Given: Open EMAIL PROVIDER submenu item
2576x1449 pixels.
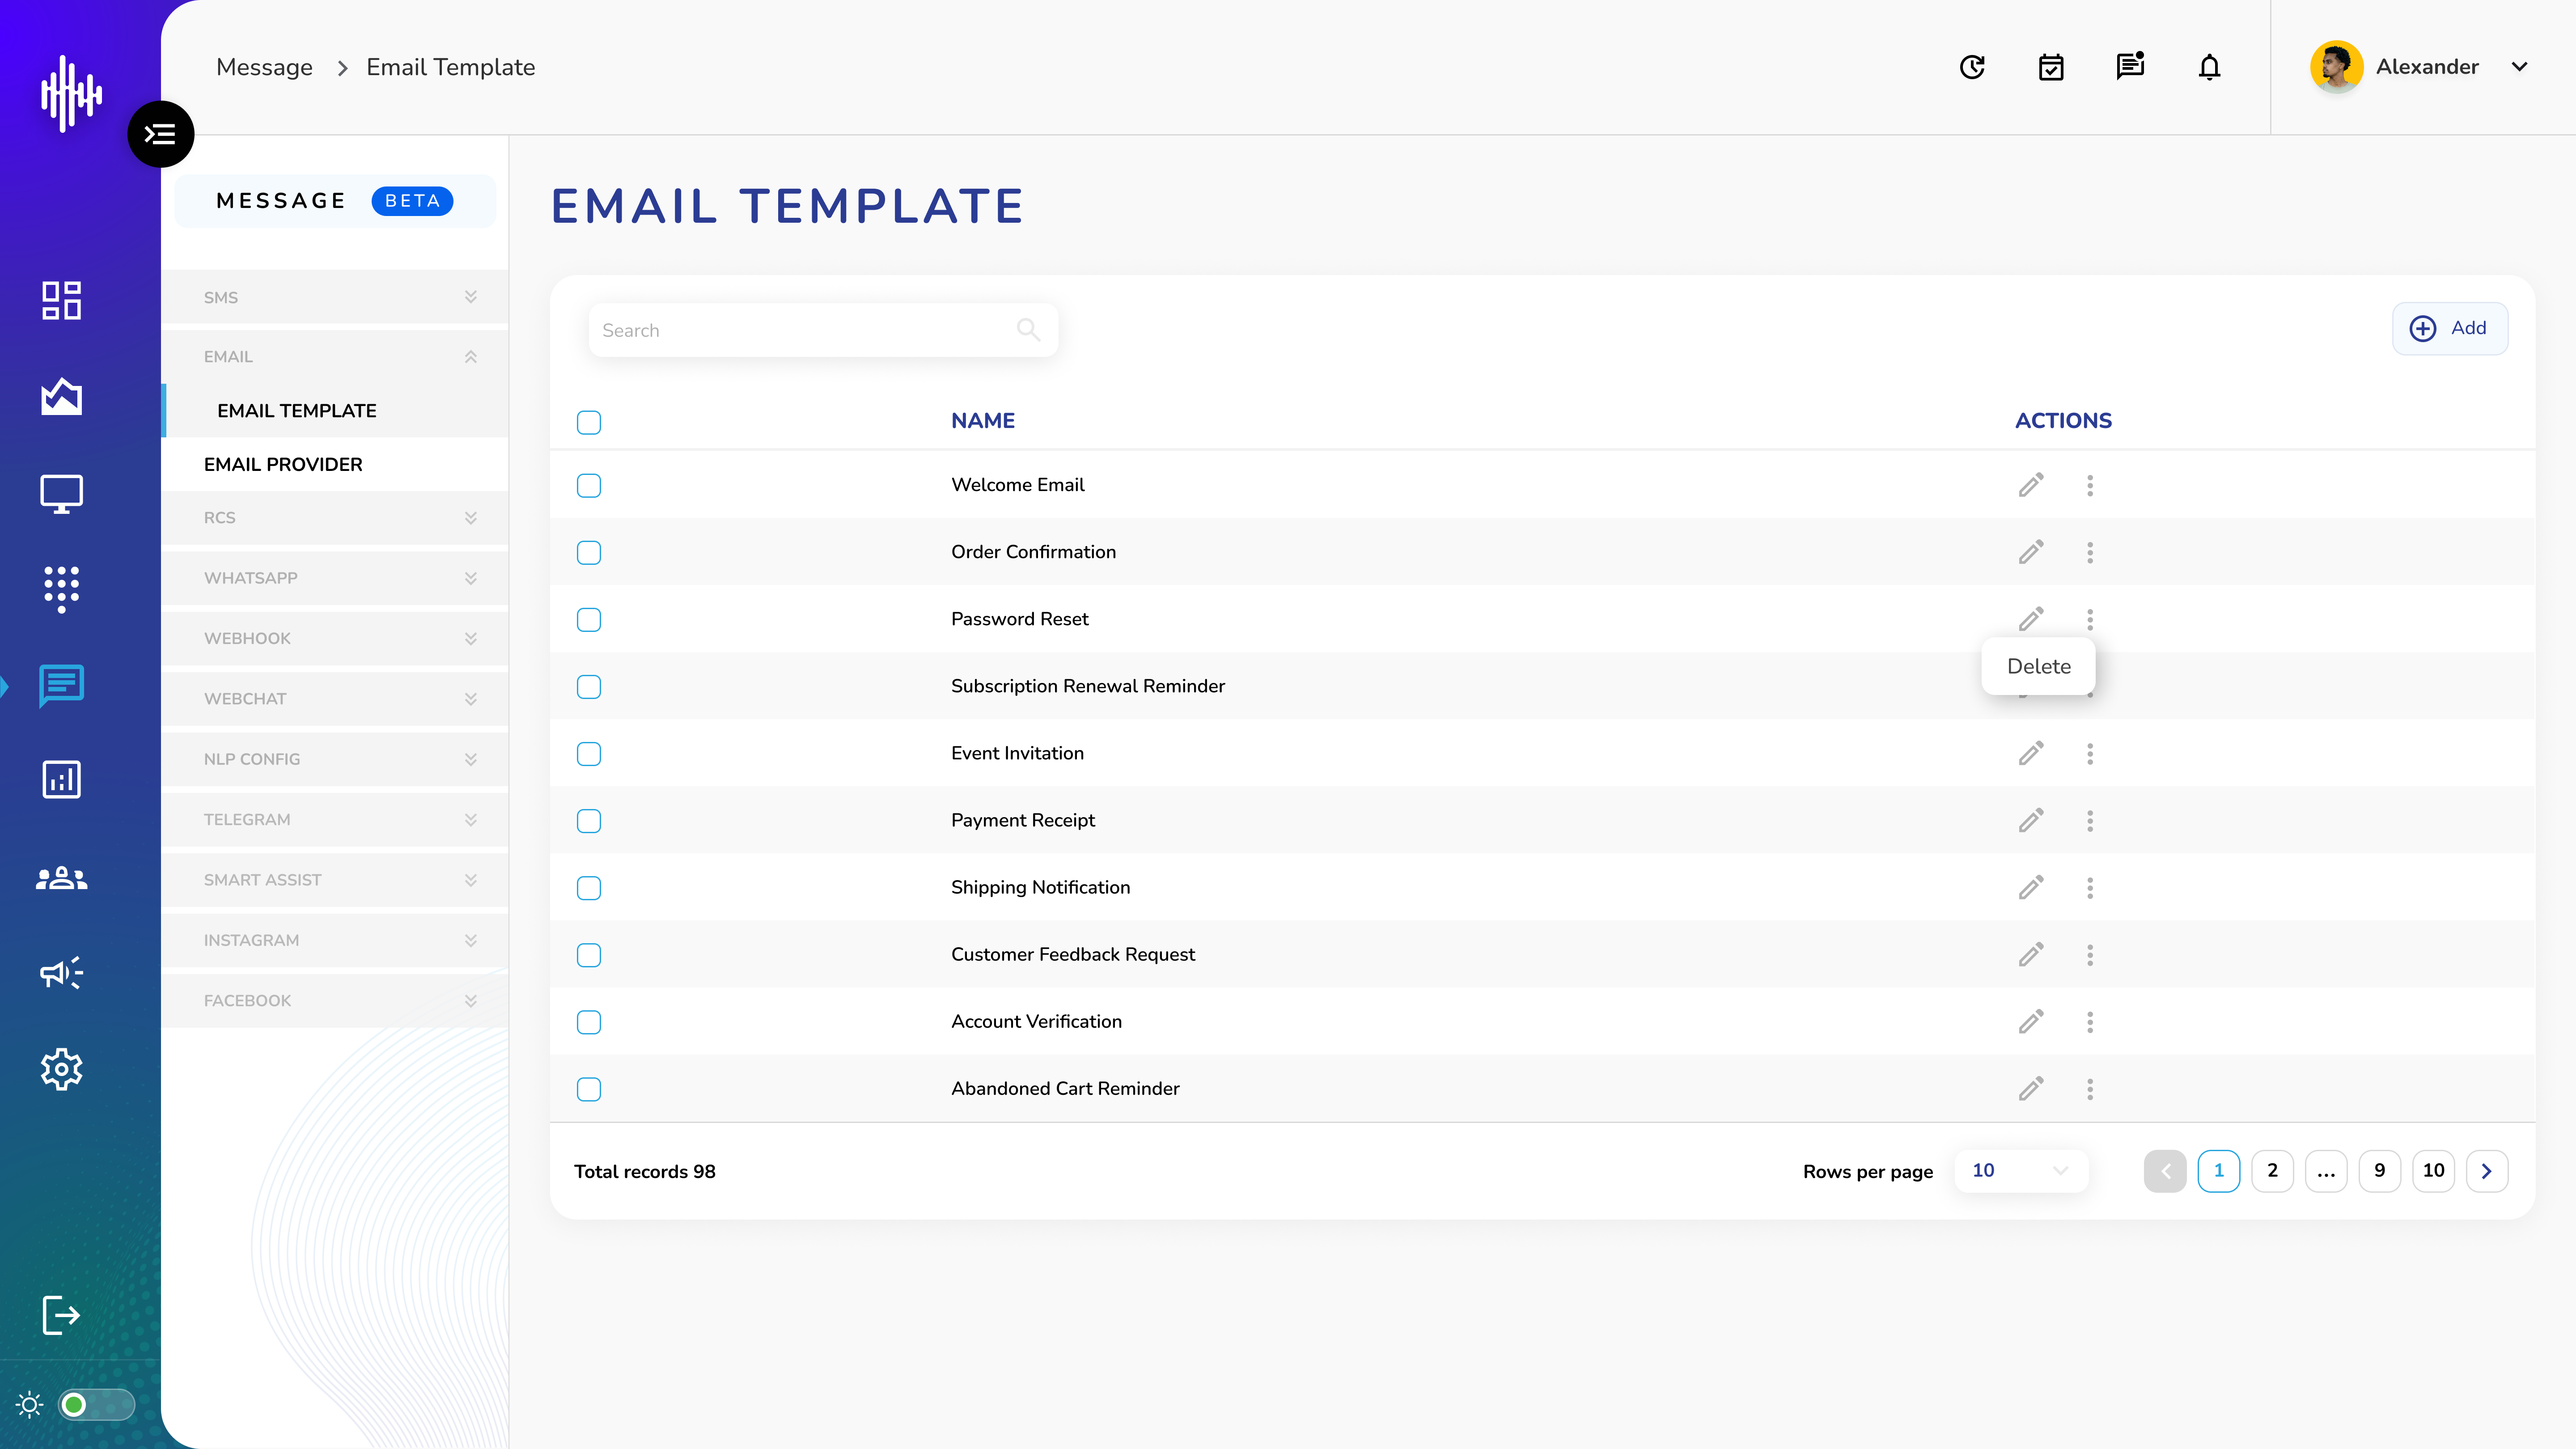Looking at the screenshot, I should tap(334, 464).
